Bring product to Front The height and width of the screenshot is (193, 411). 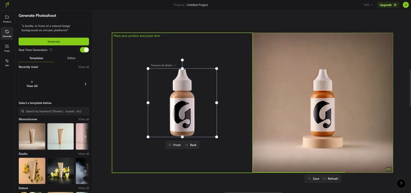click(174, 145)
